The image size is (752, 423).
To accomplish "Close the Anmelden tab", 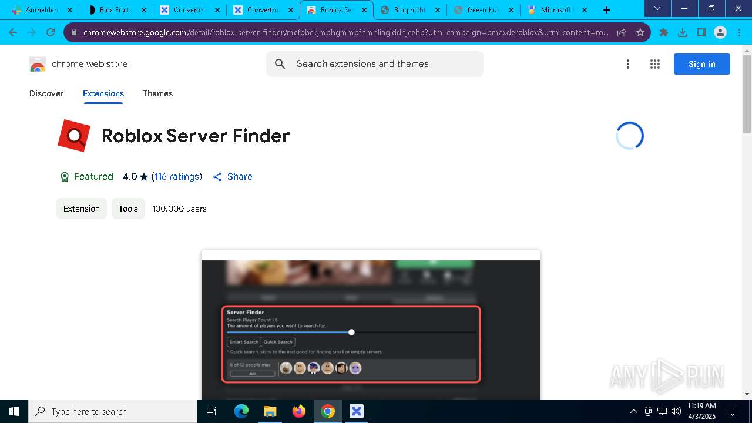I will (x=70, y=10).
